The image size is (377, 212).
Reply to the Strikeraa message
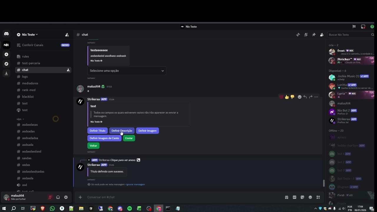(x=305, y=97)
